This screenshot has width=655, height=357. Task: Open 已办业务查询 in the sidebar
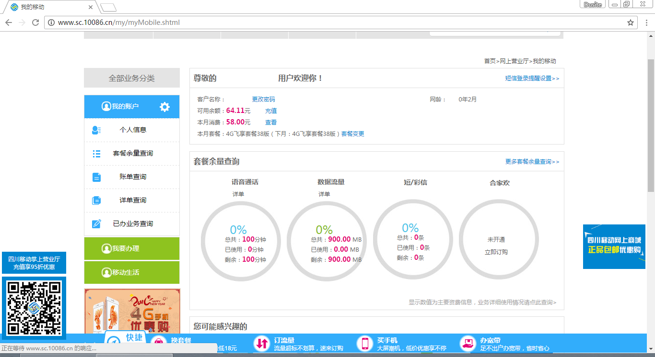[x=132, y=224]
